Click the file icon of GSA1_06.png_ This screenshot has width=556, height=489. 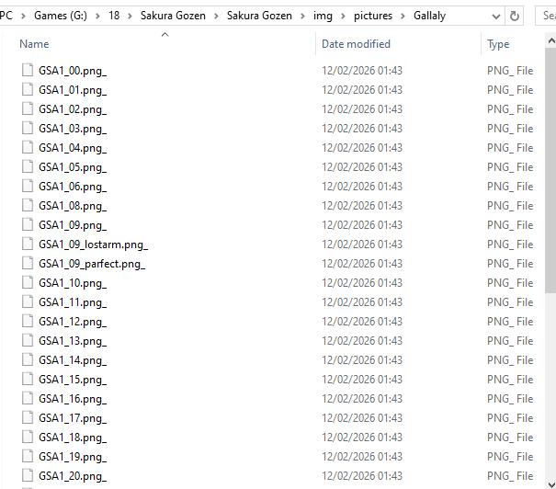28,186
